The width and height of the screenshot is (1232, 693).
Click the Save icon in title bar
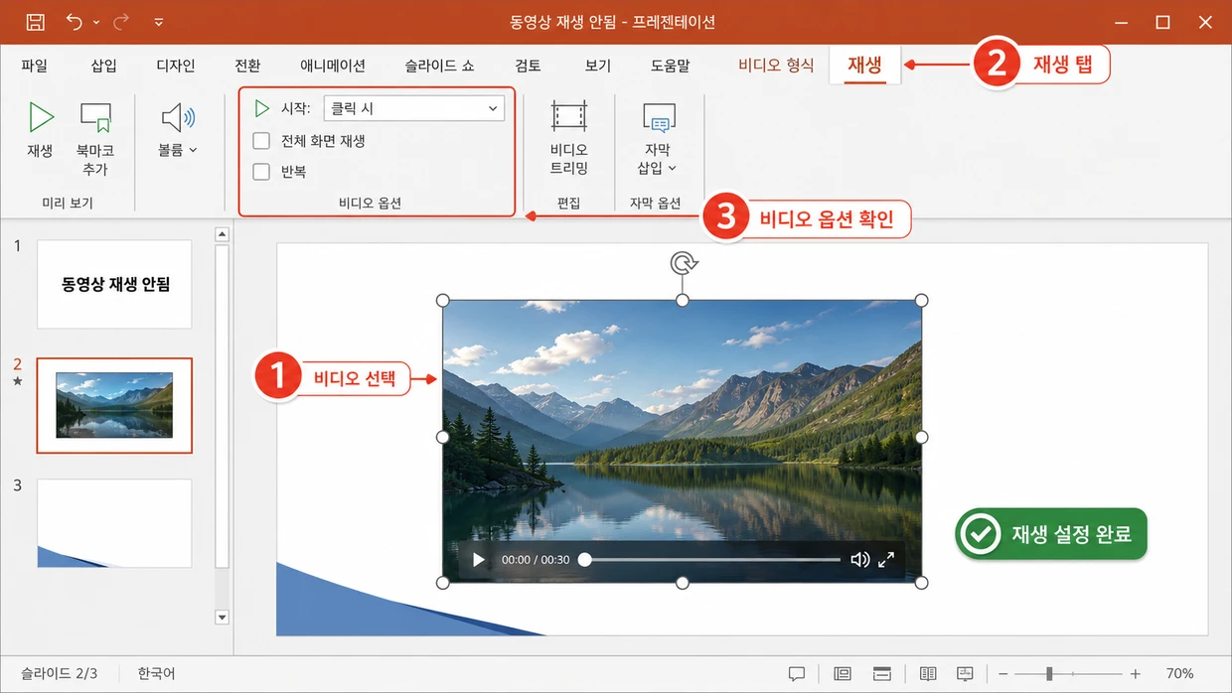pos(35,22)
